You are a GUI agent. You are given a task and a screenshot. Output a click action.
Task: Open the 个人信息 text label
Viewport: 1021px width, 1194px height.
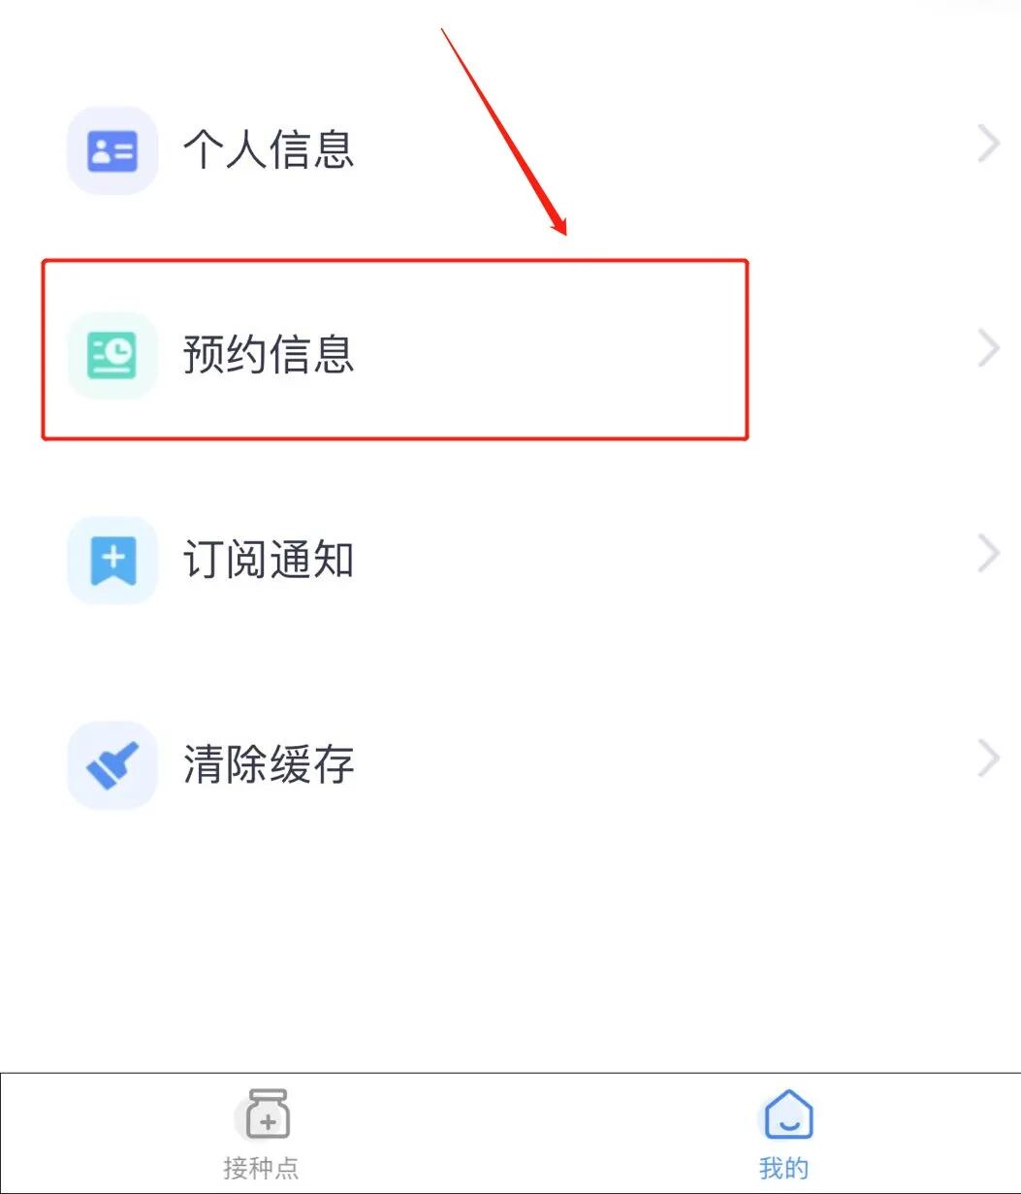click(269, 149)
